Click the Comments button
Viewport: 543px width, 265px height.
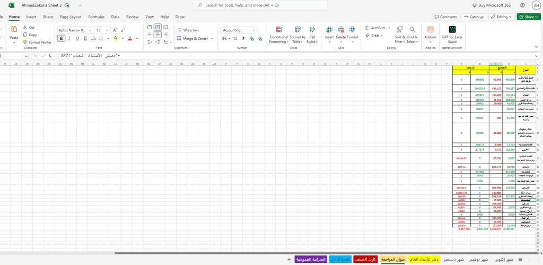[x=445, y=16]
